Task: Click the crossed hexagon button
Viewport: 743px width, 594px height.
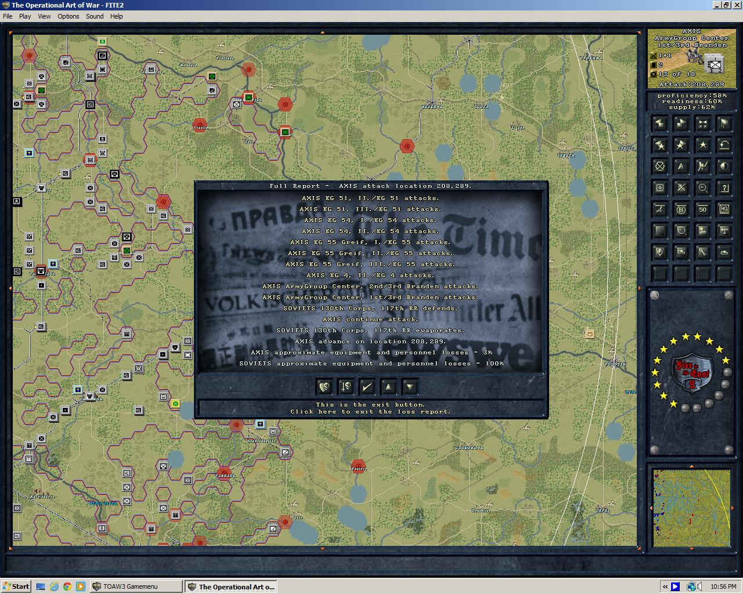Action: (x=660, y=166)
